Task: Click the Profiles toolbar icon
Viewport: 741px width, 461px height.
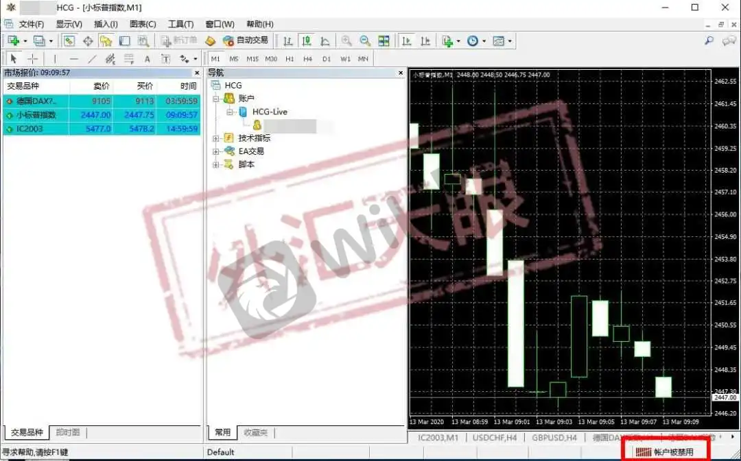Action: (39, 41)
